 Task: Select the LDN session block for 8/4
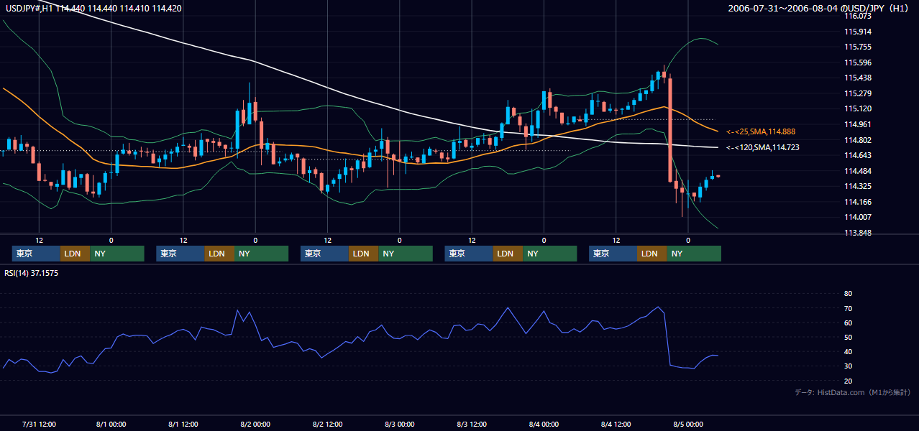coord(651,254)
